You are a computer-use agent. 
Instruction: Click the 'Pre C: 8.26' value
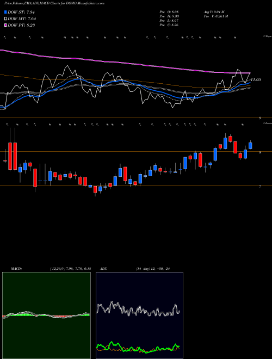pyautogui.click(x=169, y=25)
